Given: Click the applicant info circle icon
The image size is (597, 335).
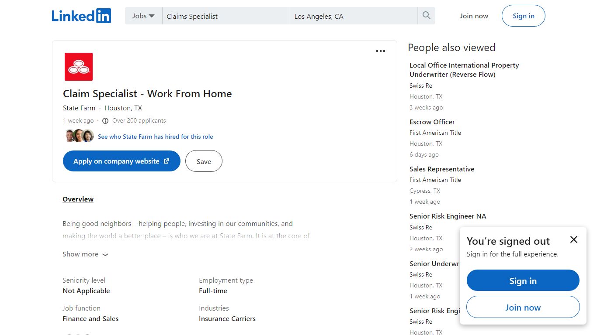Looking at the screenshot, I should (x=105, y=121).
